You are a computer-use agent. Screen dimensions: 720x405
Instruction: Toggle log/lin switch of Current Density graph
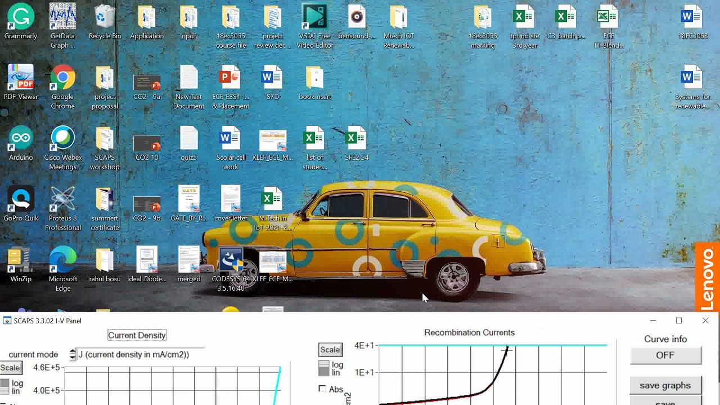pyautogui.click(x=4, y=387)
